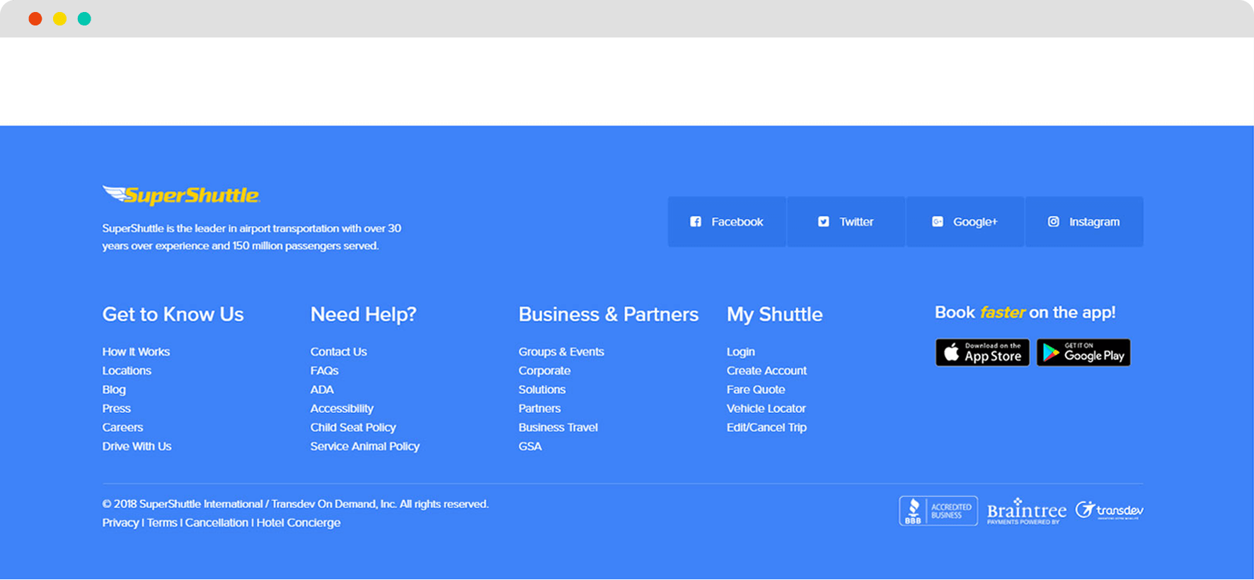This screenshot has height=580, width=1254.
Task: Select the Edit/Cancel Trip link
Action: [766, 428]
